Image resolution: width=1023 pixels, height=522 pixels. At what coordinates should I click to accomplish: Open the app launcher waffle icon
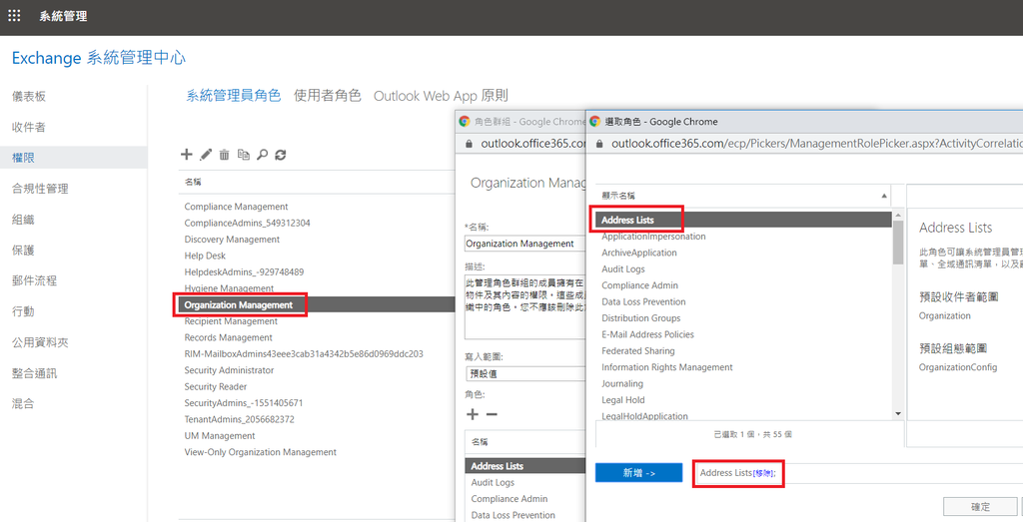[14, 16]
